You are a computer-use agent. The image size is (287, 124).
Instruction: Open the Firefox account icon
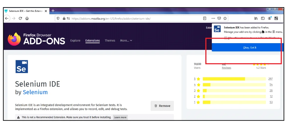(x=270, y=18)
